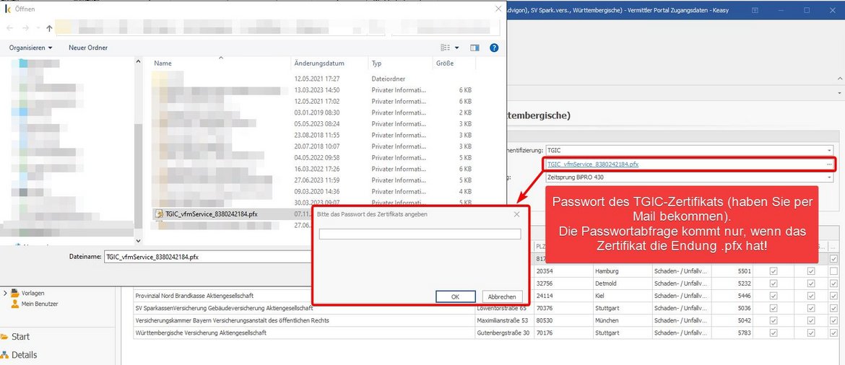845x365 pixels.
Task: Select the TGIC_vfmService pfx file icon
Action: 159,214
